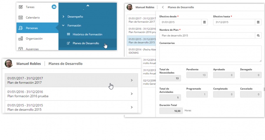This screenshot has width=265, height=140.
Task: Open calendar picker for Efectivo hasta
Action: [258, 22]
